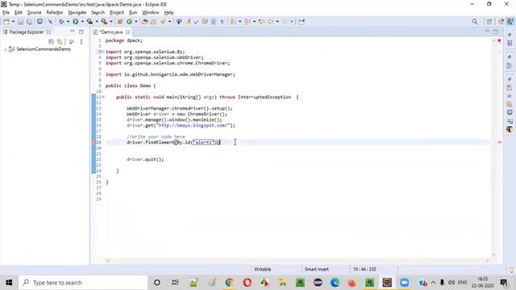Open the Help menu
This screenshot has height=290, width=516.
click(x=169, y=13)
